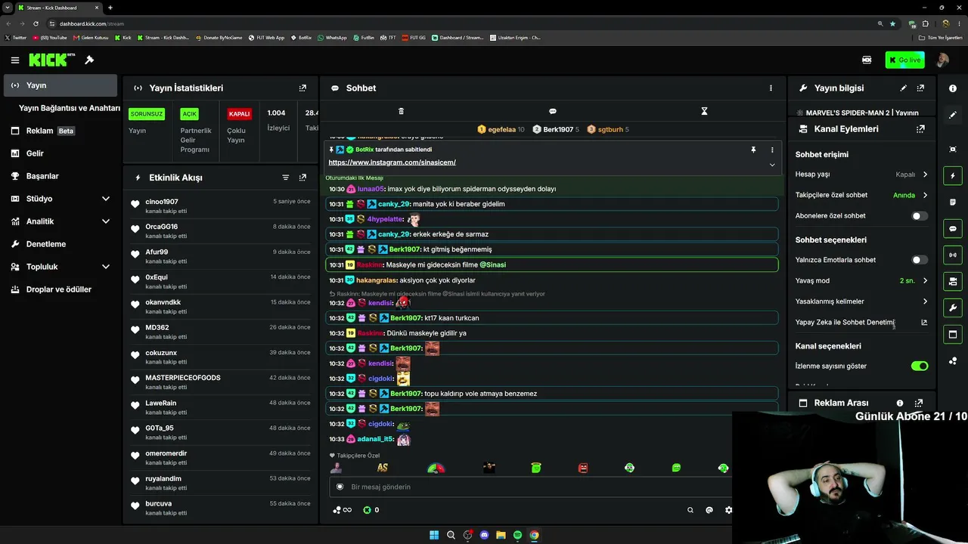Open the Etkinlik Akışı filter icon

285,178
